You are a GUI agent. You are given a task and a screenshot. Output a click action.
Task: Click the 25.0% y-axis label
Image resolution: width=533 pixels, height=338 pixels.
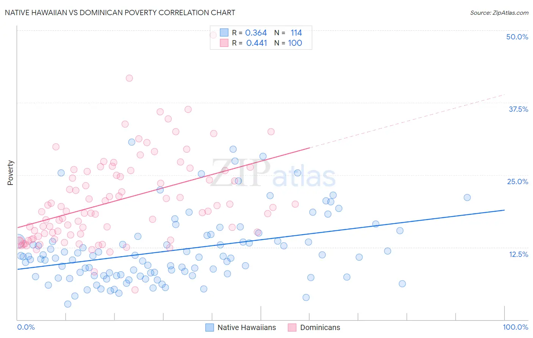[x=517, y=182]
